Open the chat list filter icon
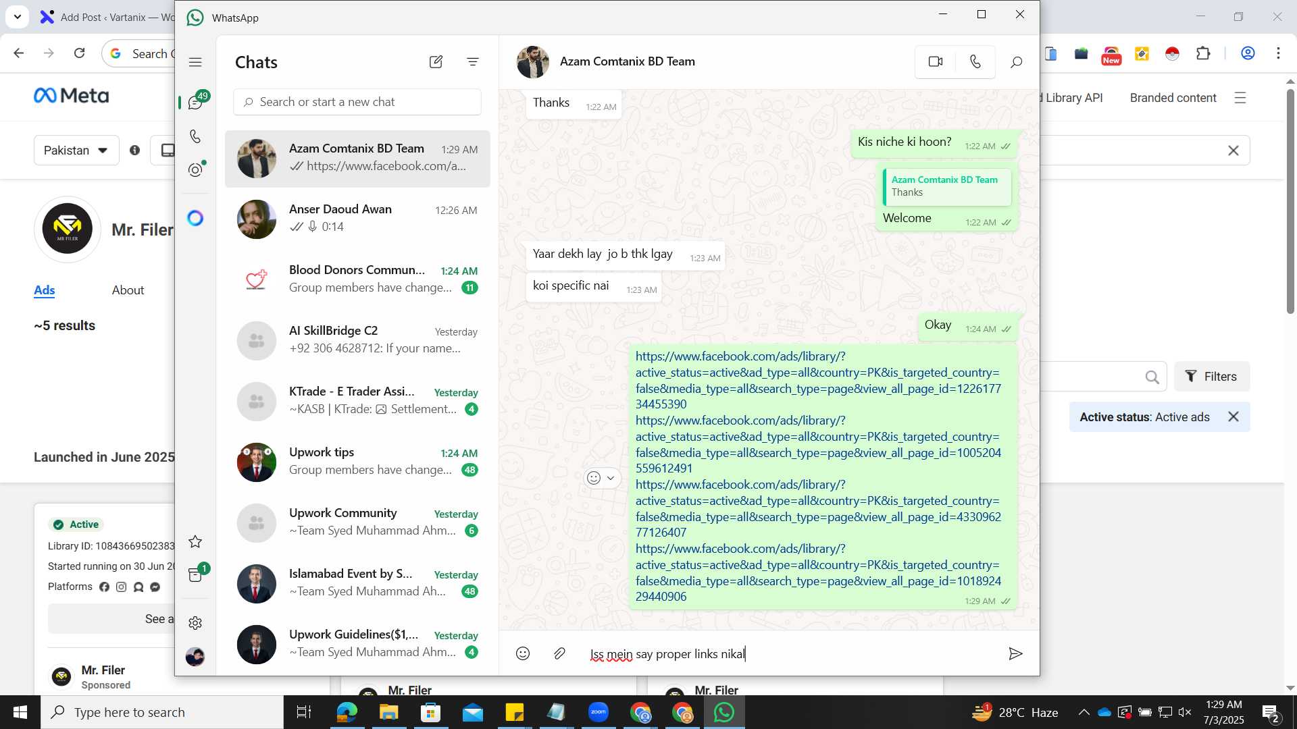This screenshot has width=1297, height=729. point(473,62)
